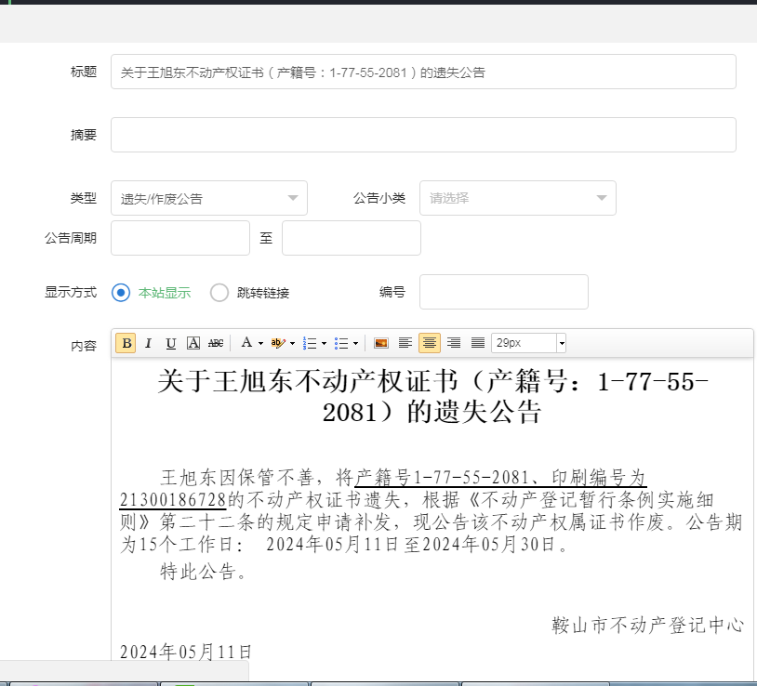Open the 类型 dropdown showing 遗失/作废公告
This screenshot has height=686, width=757.
coord(209,198)
